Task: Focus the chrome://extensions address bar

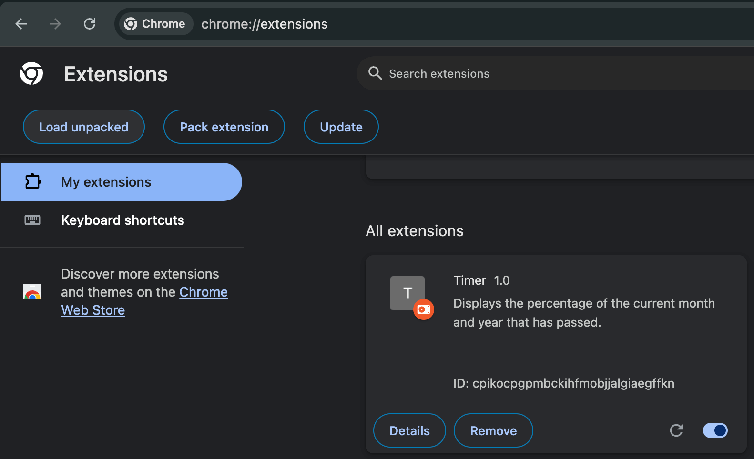Action: click(435, 24)
